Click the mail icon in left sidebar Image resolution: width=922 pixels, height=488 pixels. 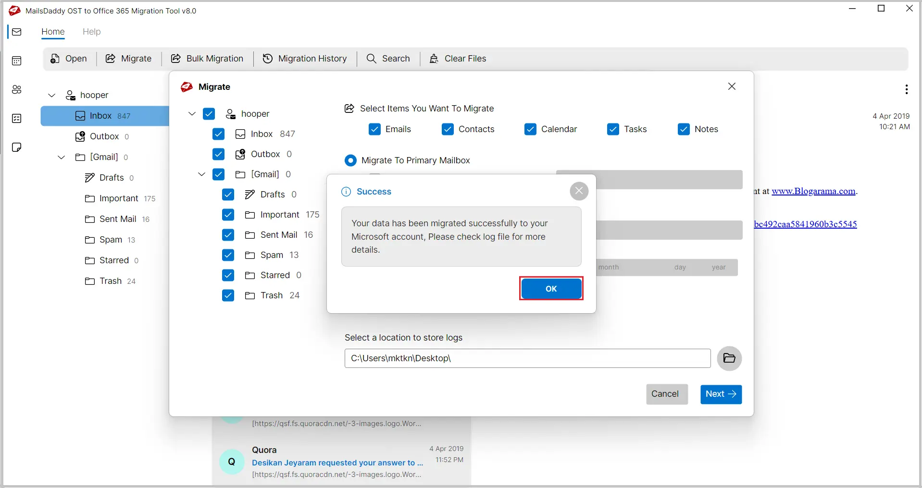17,32
